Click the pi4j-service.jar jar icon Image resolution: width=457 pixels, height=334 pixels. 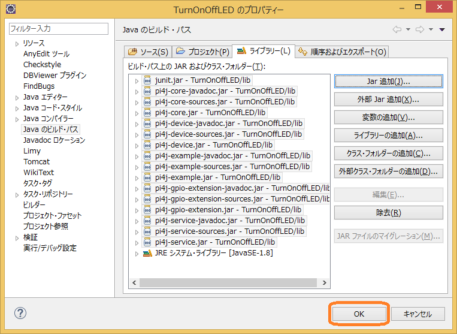coord(147,242)
